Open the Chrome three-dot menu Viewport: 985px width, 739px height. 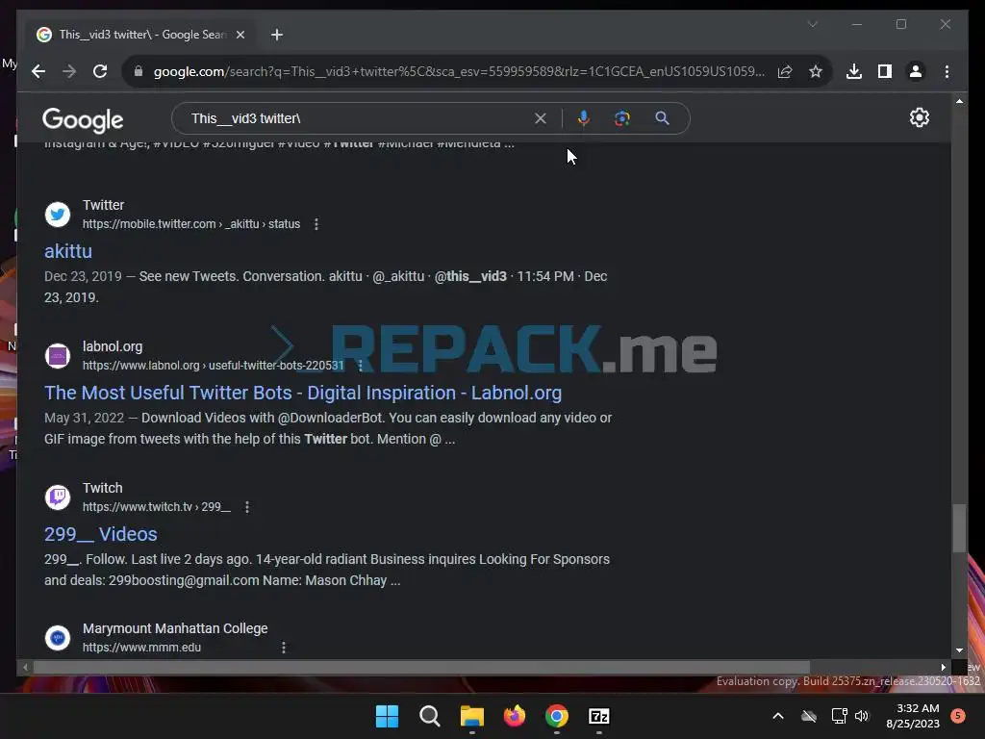[947, 71]
